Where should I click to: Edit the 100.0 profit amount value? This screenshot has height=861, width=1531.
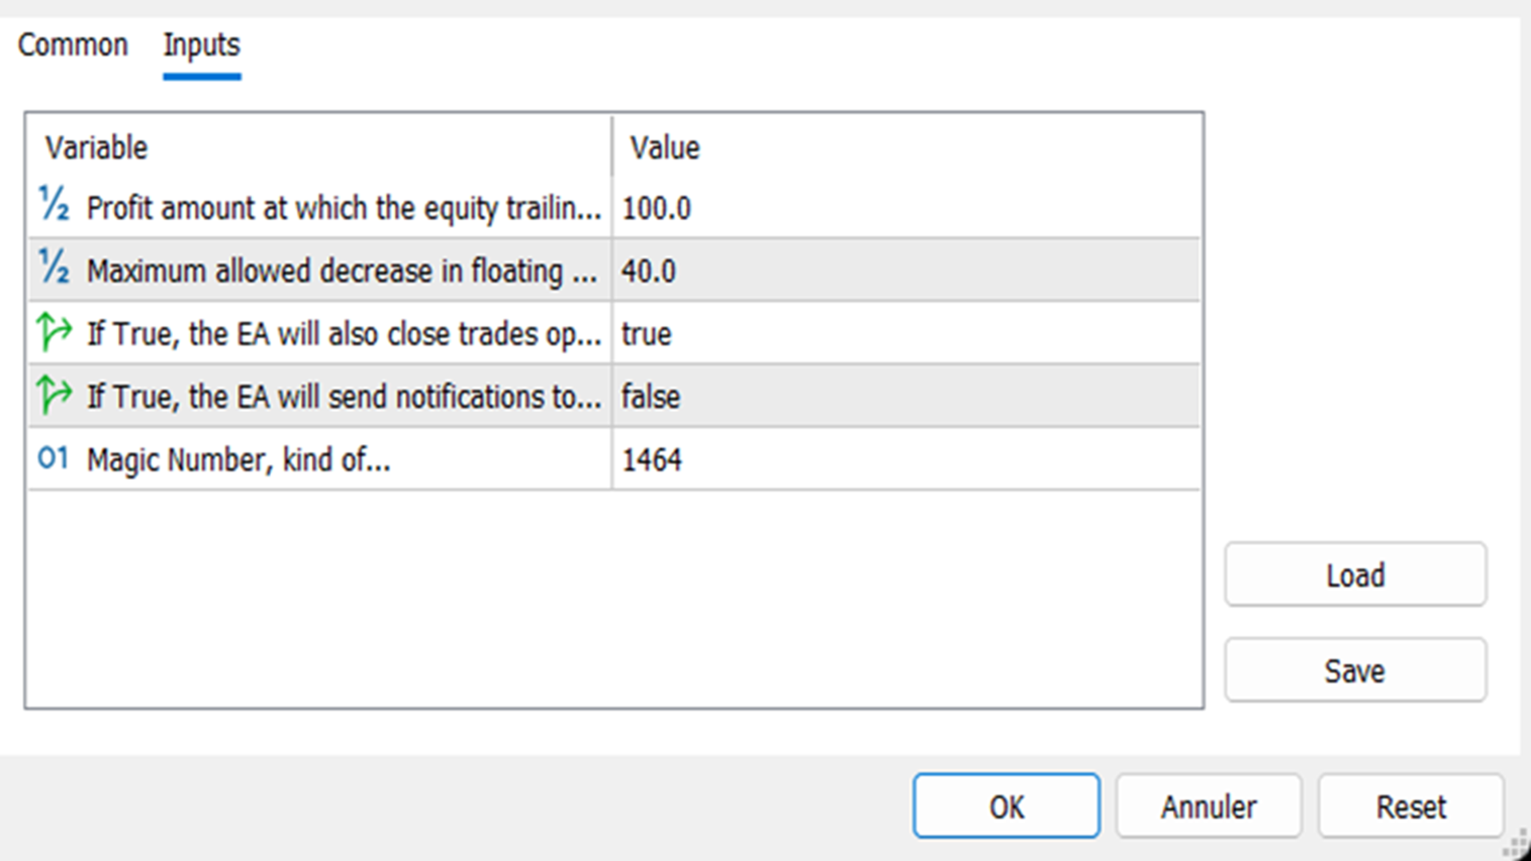[656, 209]
